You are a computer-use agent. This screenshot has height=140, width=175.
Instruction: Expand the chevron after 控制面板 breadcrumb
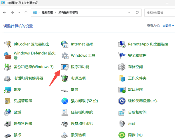(55, 12)
